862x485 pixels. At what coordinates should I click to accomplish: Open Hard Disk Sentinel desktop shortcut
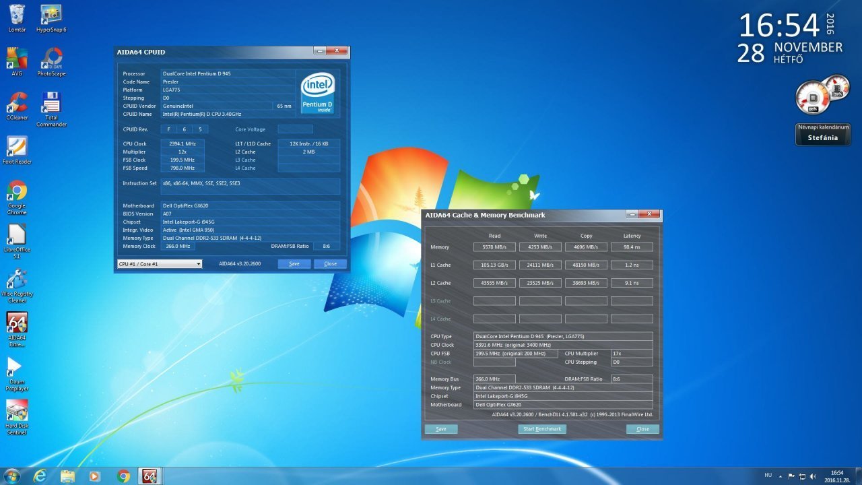17,418
